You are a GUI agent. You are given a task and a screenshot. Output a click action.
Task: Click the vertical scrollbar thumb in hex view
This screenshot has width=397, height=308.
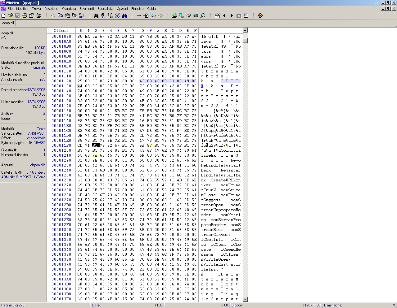(x=245, y=41)
